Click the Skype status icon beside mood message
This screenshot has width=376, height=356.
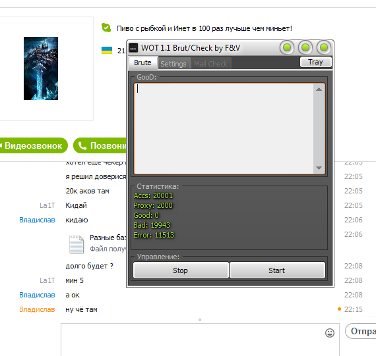[x=106, y=28]
